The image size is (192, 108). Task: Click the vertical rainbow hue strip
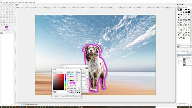click(65, 82)
